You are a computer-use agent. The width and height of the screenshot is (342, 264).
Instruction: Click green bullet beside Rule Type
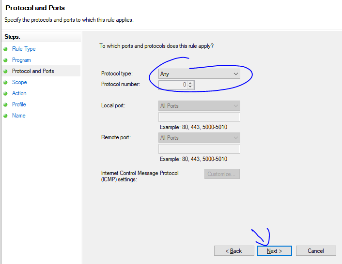[x=5, y=49]
